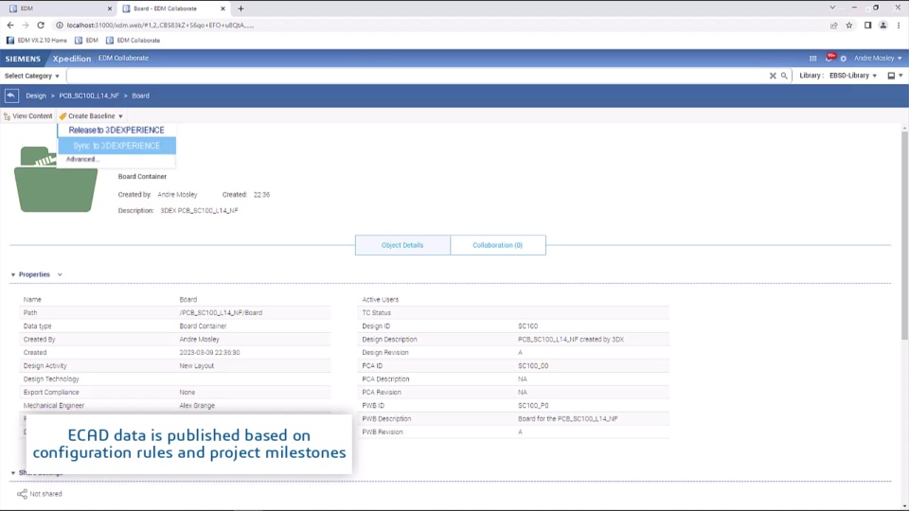Image resolution: width=909 pixels, height=511 pixels.
Task: Close the Board - EDM Collaborate tab
Action: [x=223, y=9]
